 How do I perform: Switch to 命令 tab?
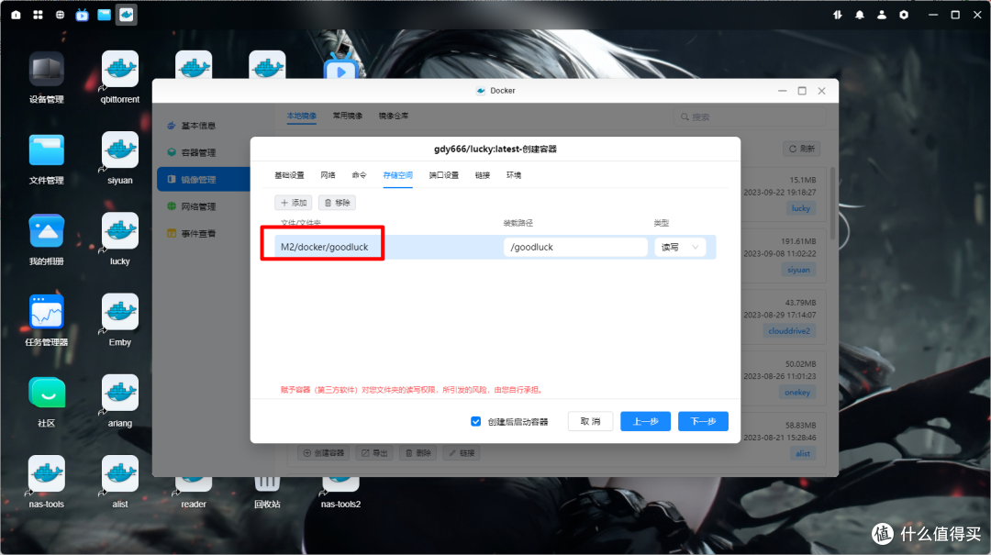[359, 175]
